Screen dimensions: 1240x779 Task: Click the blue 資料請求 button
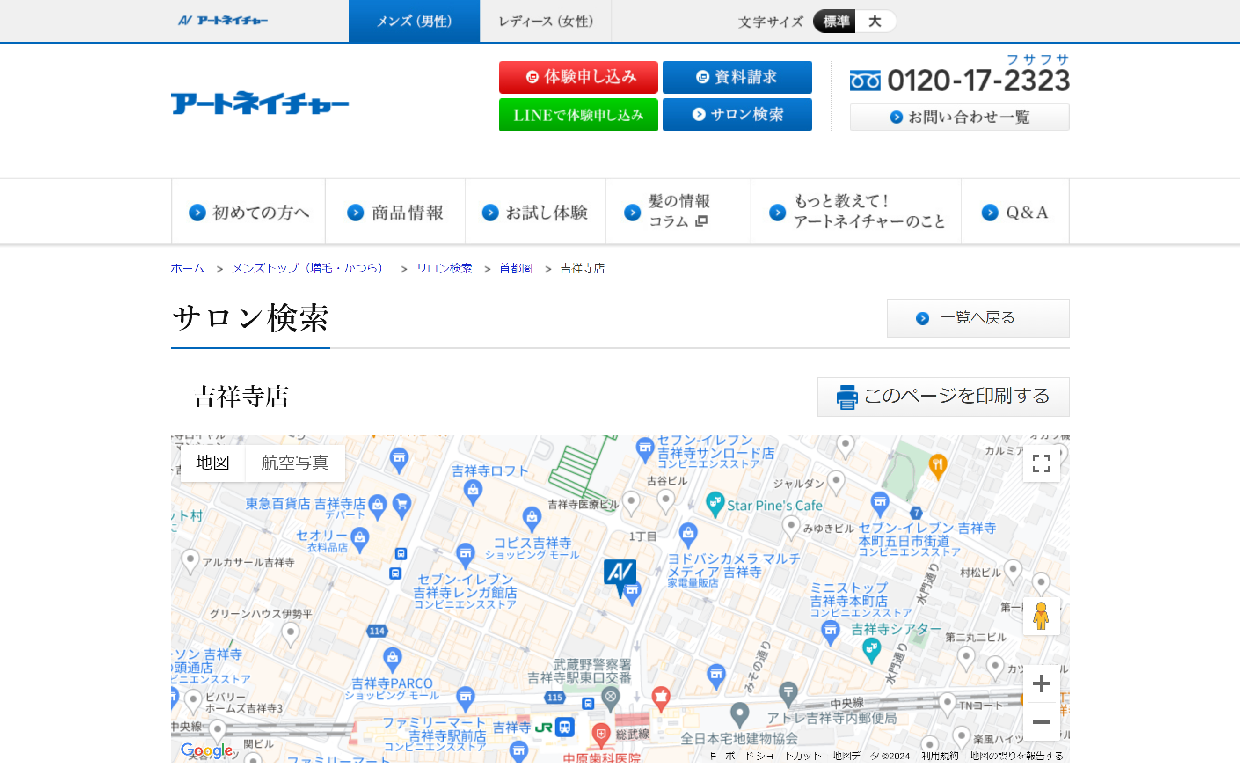pos(737,77)
